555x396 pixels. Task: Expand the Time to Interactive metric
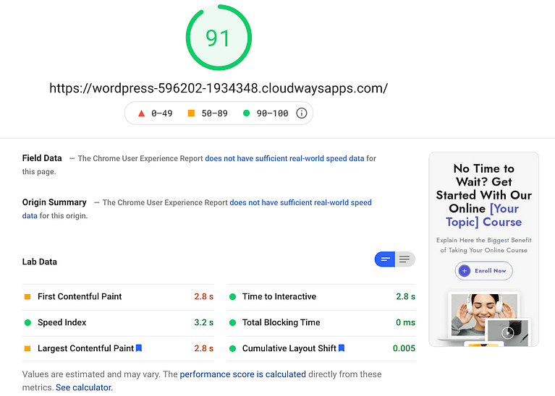tap(279, 296)
